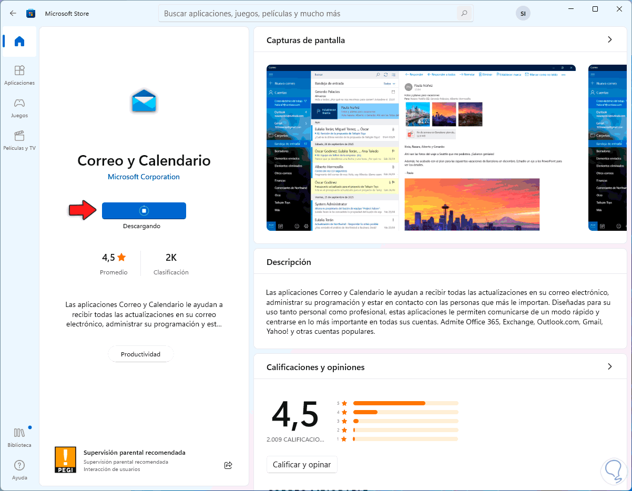Open Biblioteca in sidebar

[x=19, y=437]
